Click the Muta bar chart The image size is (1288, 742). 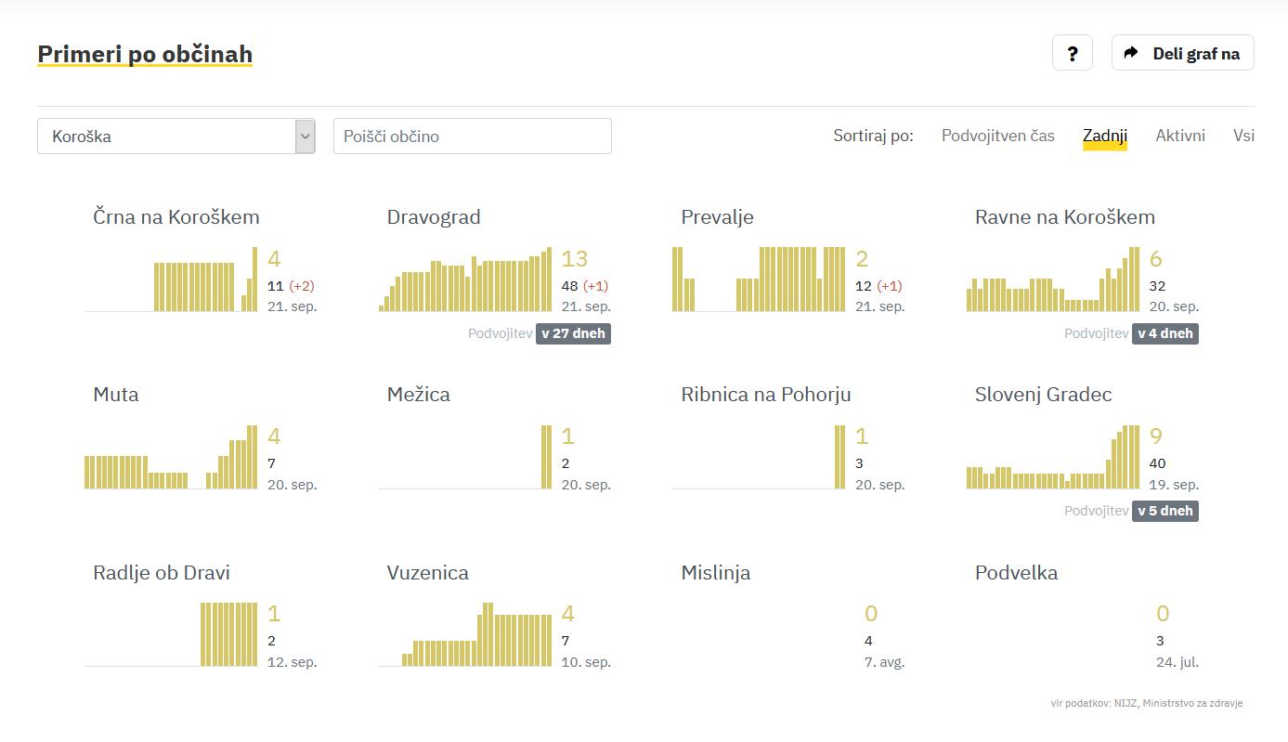pyautogui.click(x=171, y=457)
